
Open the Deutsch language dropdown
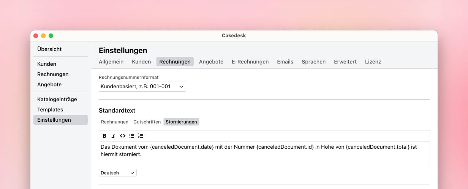118,173
